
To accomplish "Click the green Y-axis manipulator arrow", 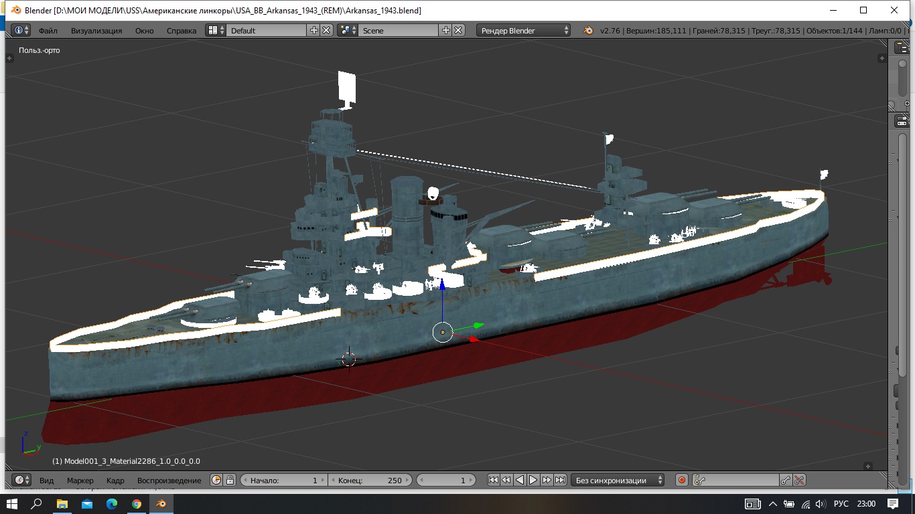I will [x=478, y=326].
